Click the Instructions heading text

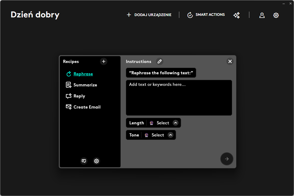[138, 61]
